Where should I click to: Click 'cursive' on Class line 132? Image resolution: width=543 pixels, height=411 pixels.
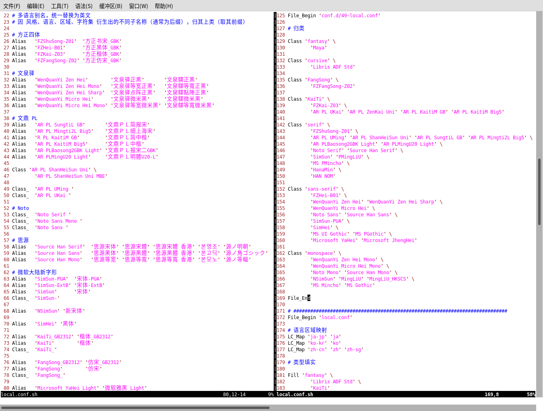[318, 61]
